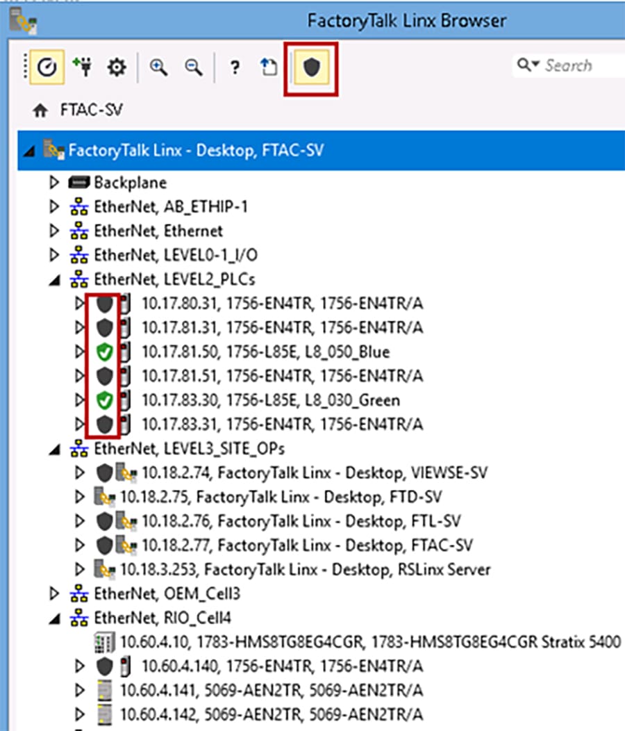Click the green shield on L8_050_Blue
Viewport: 625px width, 731px height.
105,352
